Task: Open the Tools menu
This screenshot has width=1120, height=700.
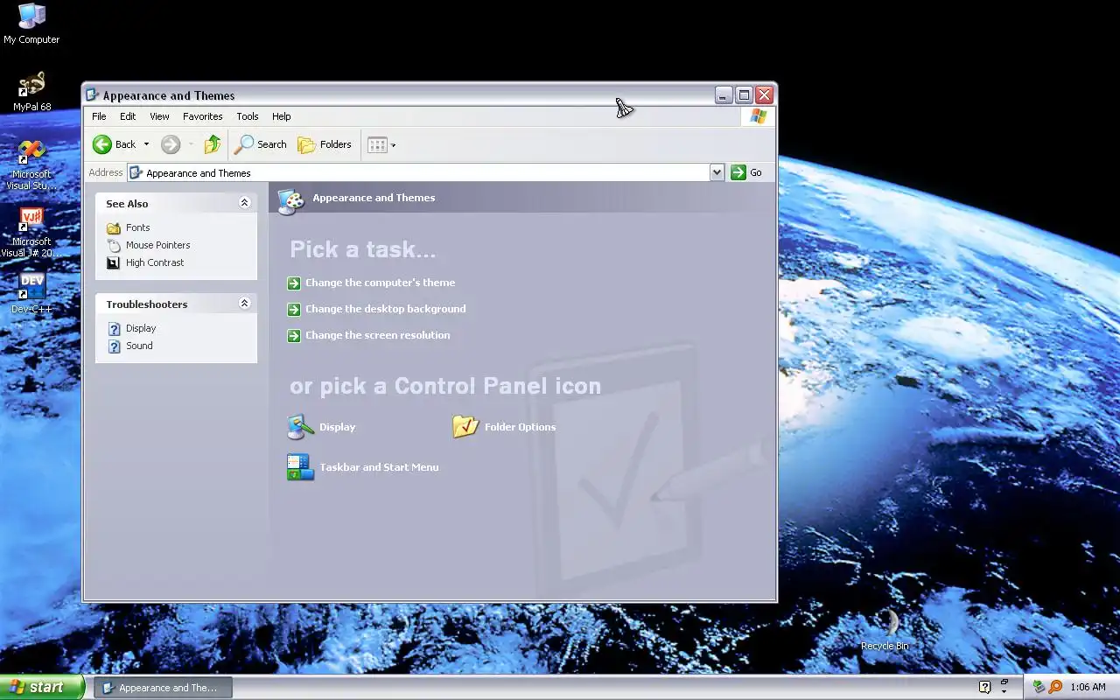Action: pyautogui.click(x=248, y=116)
